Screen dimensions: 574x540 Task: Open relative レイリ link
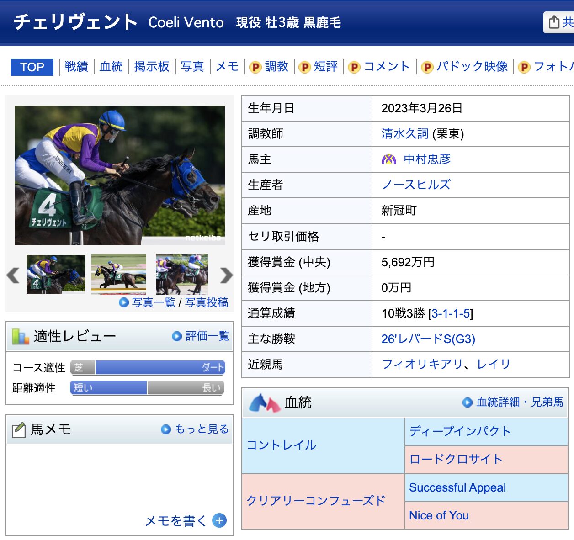494,364
